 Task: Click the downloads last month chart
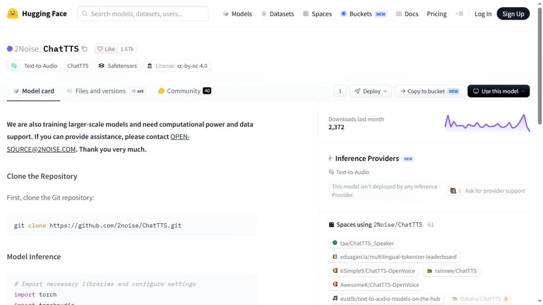pos(487,123)
